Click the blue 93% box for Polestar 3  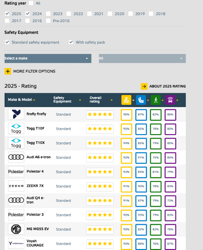click(x=141, y=215)
